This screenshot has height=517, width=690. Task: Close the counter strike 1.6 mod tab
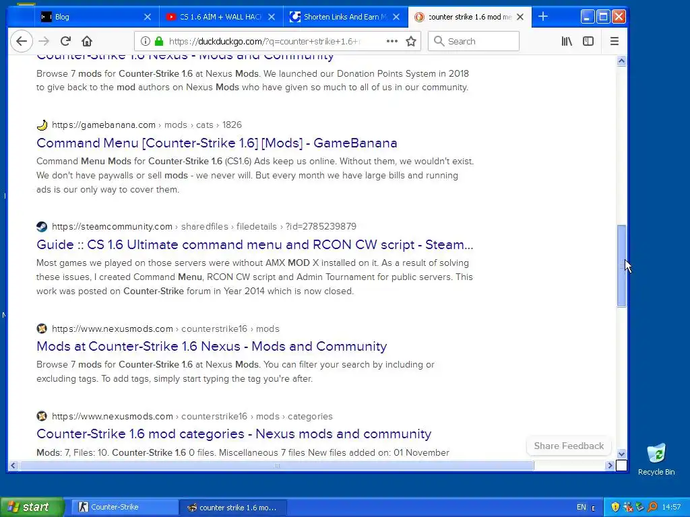coord(520,17)
